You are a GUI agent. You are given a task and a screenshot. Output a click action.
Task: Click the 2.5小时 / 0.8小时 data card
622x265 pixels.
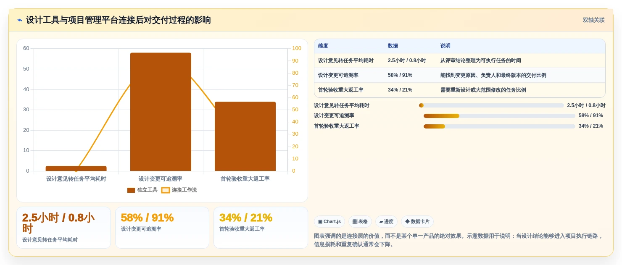63,228
